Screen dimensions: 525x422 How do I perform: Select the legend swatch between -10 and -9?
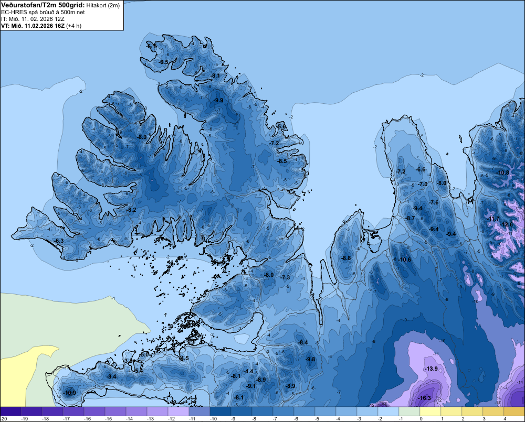coord(220,412)
